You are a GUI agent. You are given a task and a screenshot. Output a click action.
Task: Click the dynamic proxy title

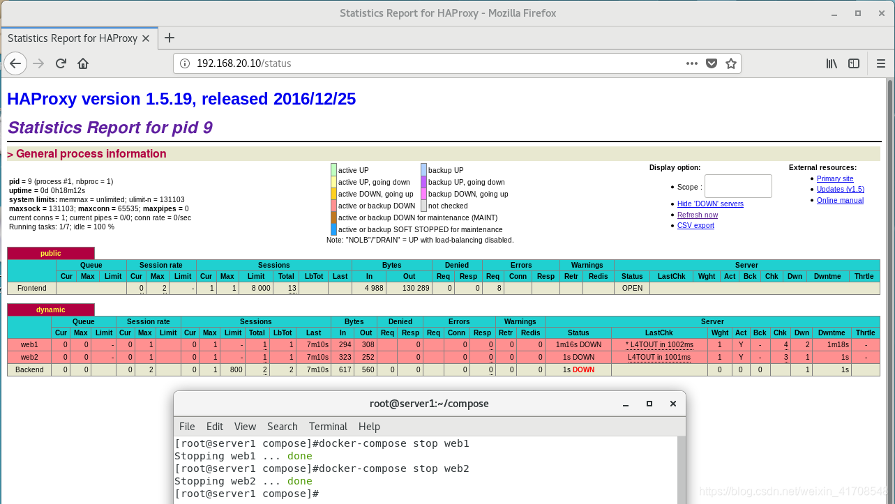(50, 310)
